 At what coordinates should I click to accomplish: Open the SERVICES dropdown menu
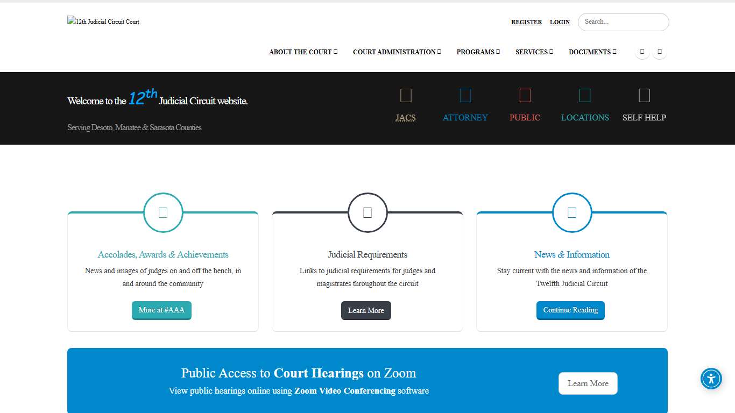tap(534, 52)
